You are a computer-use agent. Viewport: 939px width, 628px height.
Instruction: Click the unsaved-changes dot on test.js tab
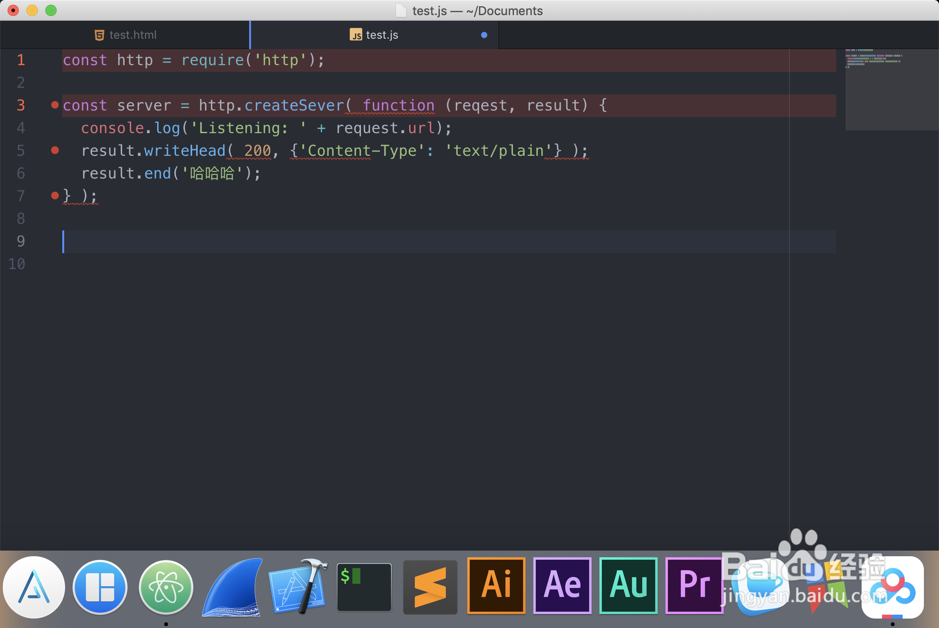(x=484, y=35)
